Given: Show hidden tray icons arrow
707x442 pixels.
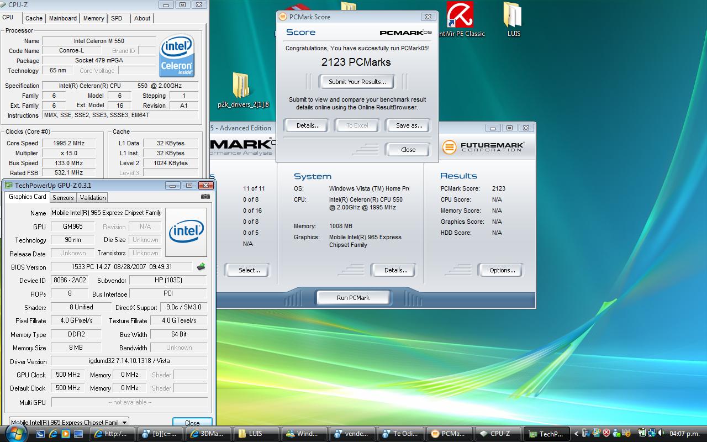Looking at the screenshot, I should click(576, 434).
